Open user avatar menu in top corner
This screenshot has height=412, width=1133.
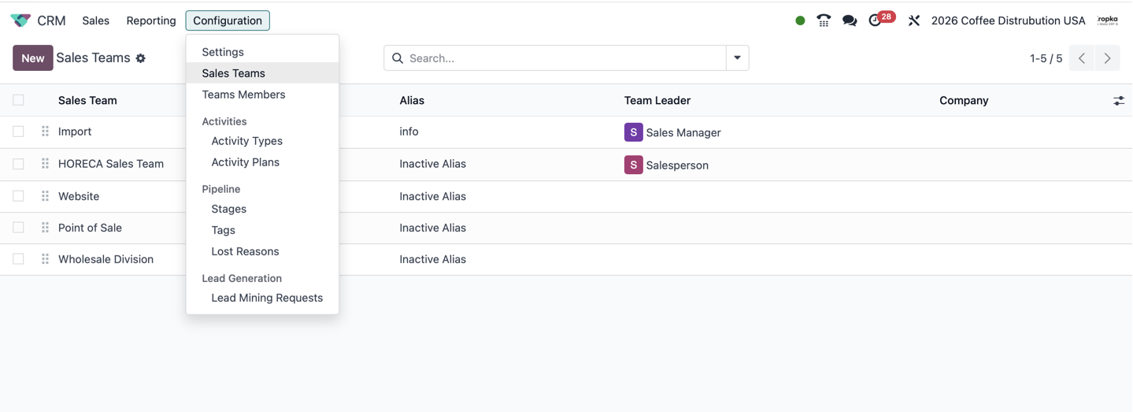(x=1108, y=20)
